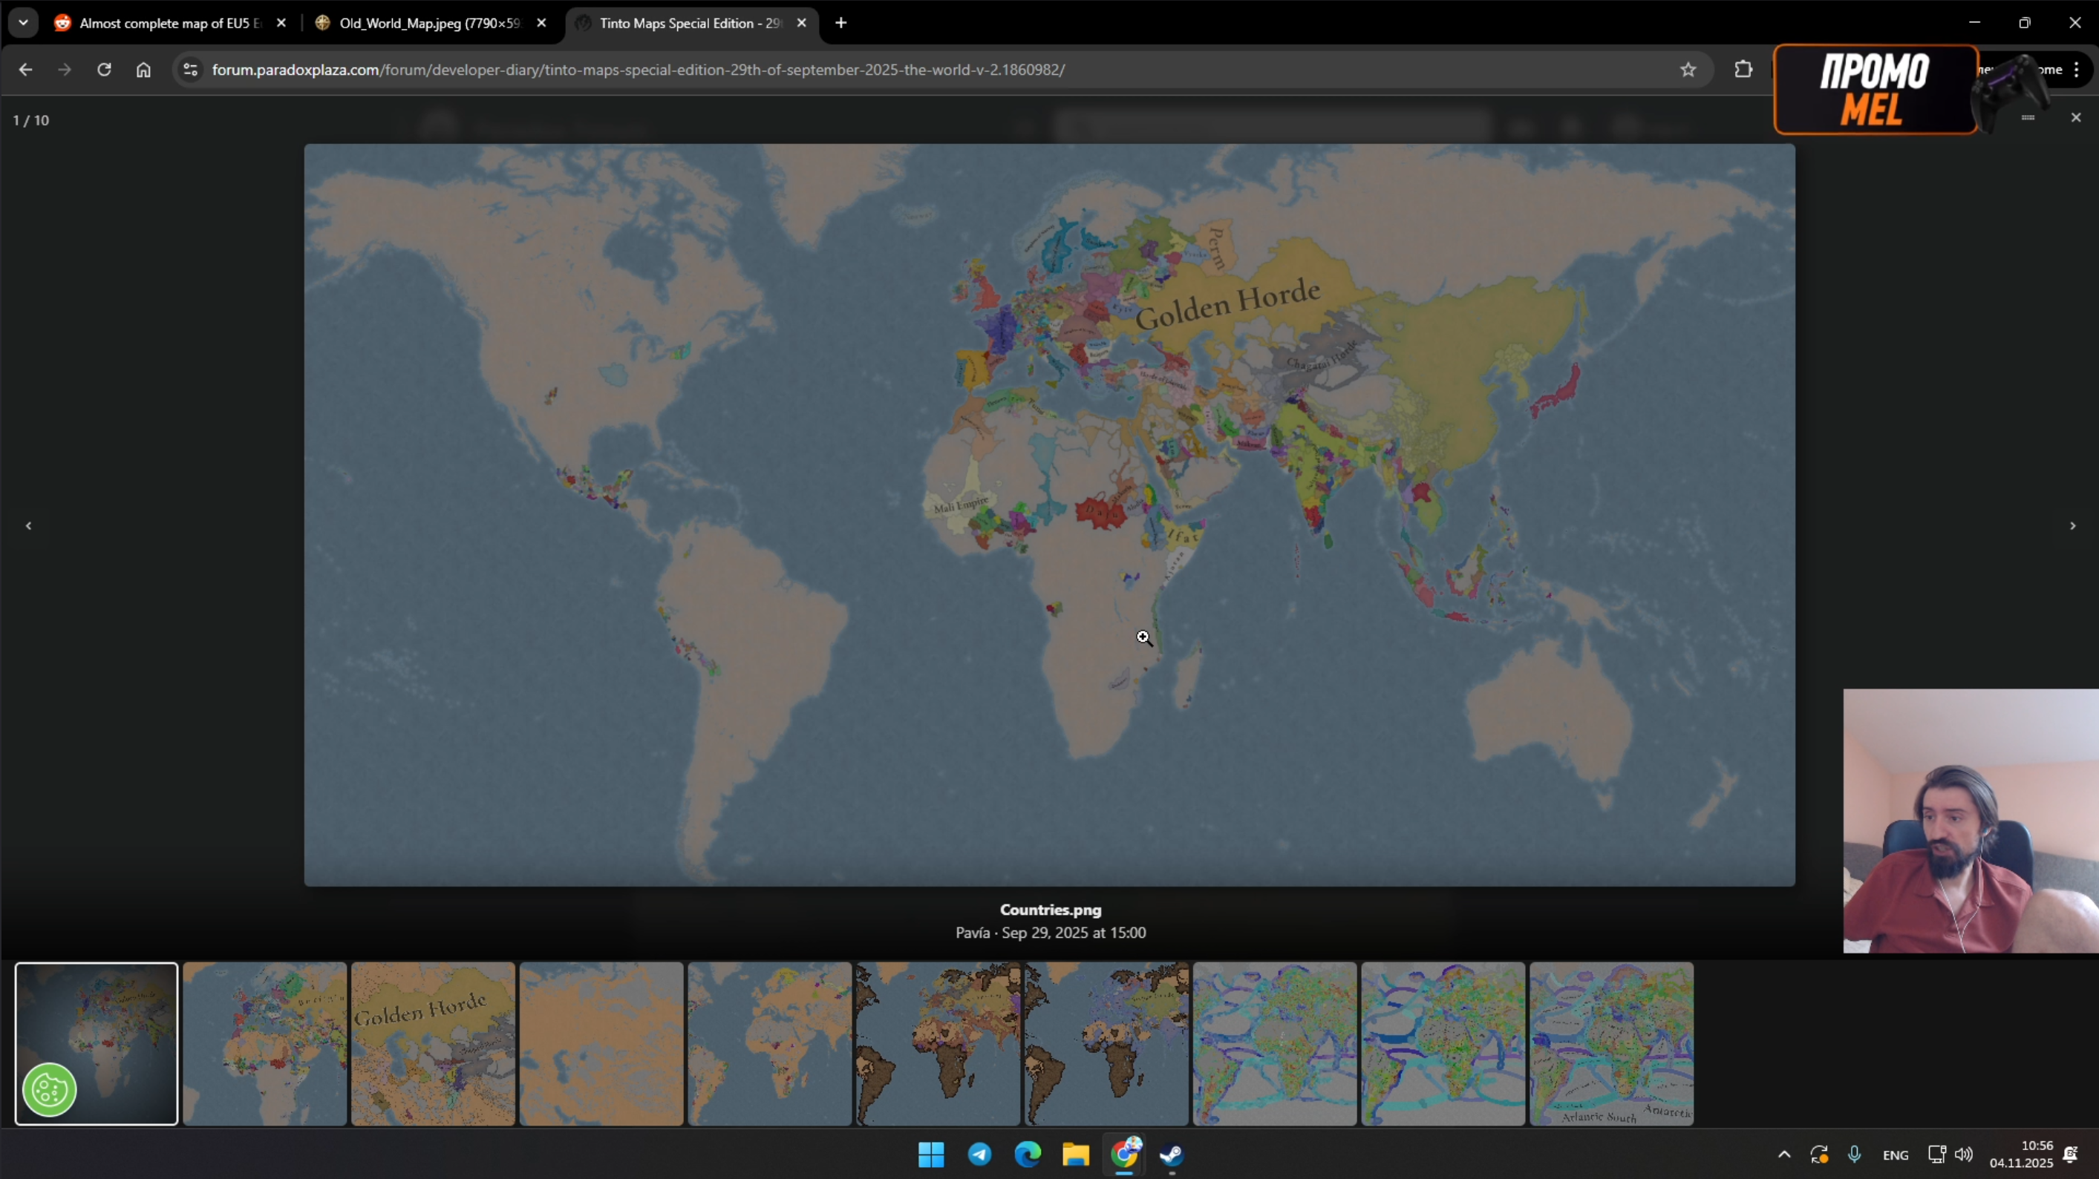View site information icon in address bar
Screen dimensions: 2099x1179
[190, 69]
